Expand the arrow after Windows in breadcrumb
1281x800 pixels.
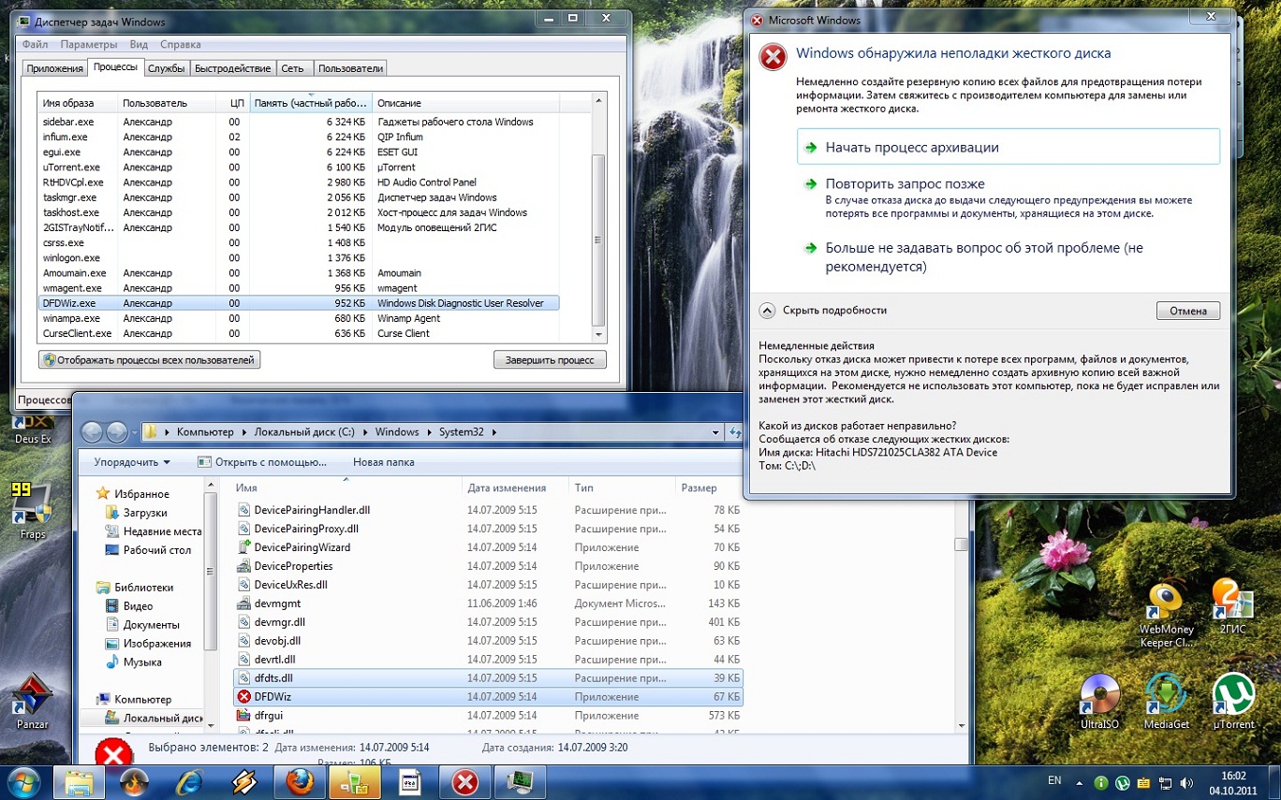[428, 432]
